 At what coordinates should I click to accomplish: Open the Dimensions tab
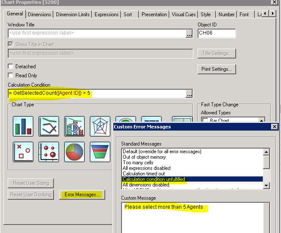click(x=39, y=15)
